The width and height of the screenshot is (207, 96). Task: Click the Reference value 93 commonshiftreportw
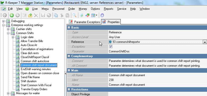pos(156,42)
